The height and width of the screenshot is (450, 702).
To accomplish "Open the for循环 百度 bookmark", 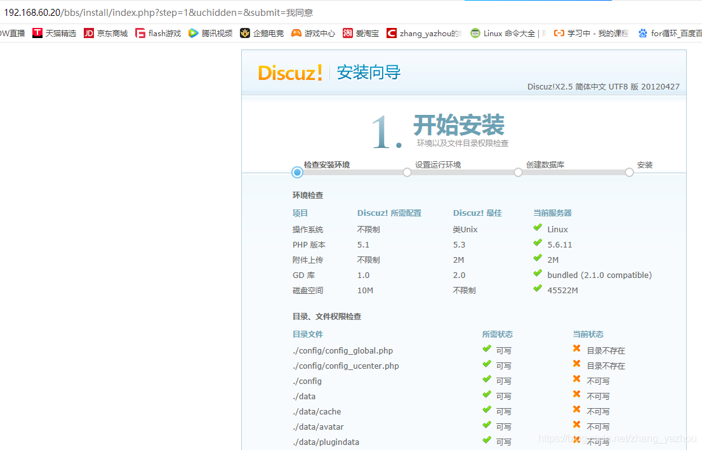I will pos(670,33).
